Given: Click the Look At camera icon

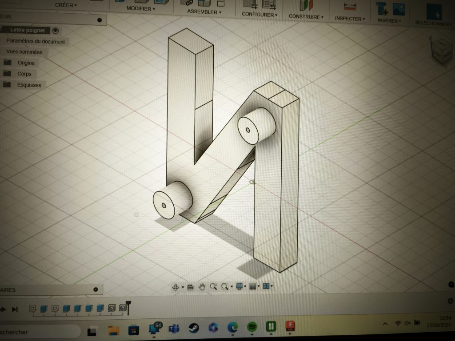Looking at the screenshot, I should pyautogui.click(x=190, y=287).
